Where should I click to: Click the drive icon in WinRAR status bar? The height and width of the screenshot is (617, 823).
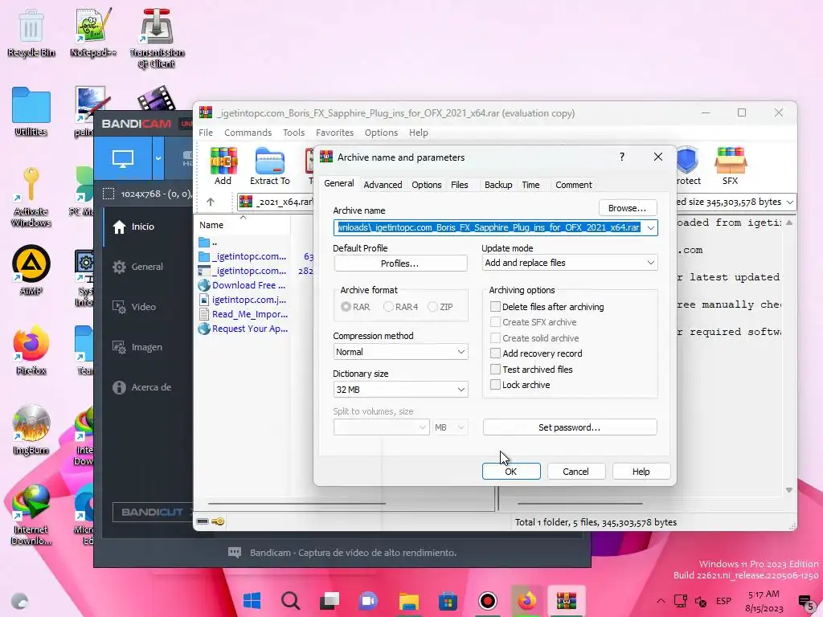coord(203,521)
